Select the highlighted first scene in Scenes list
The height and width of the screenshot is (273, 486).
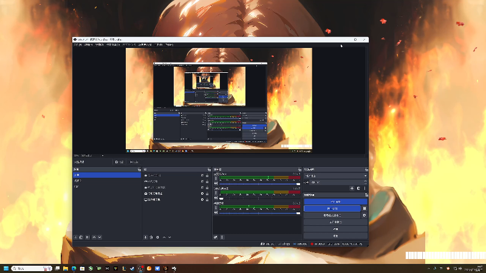107,175
